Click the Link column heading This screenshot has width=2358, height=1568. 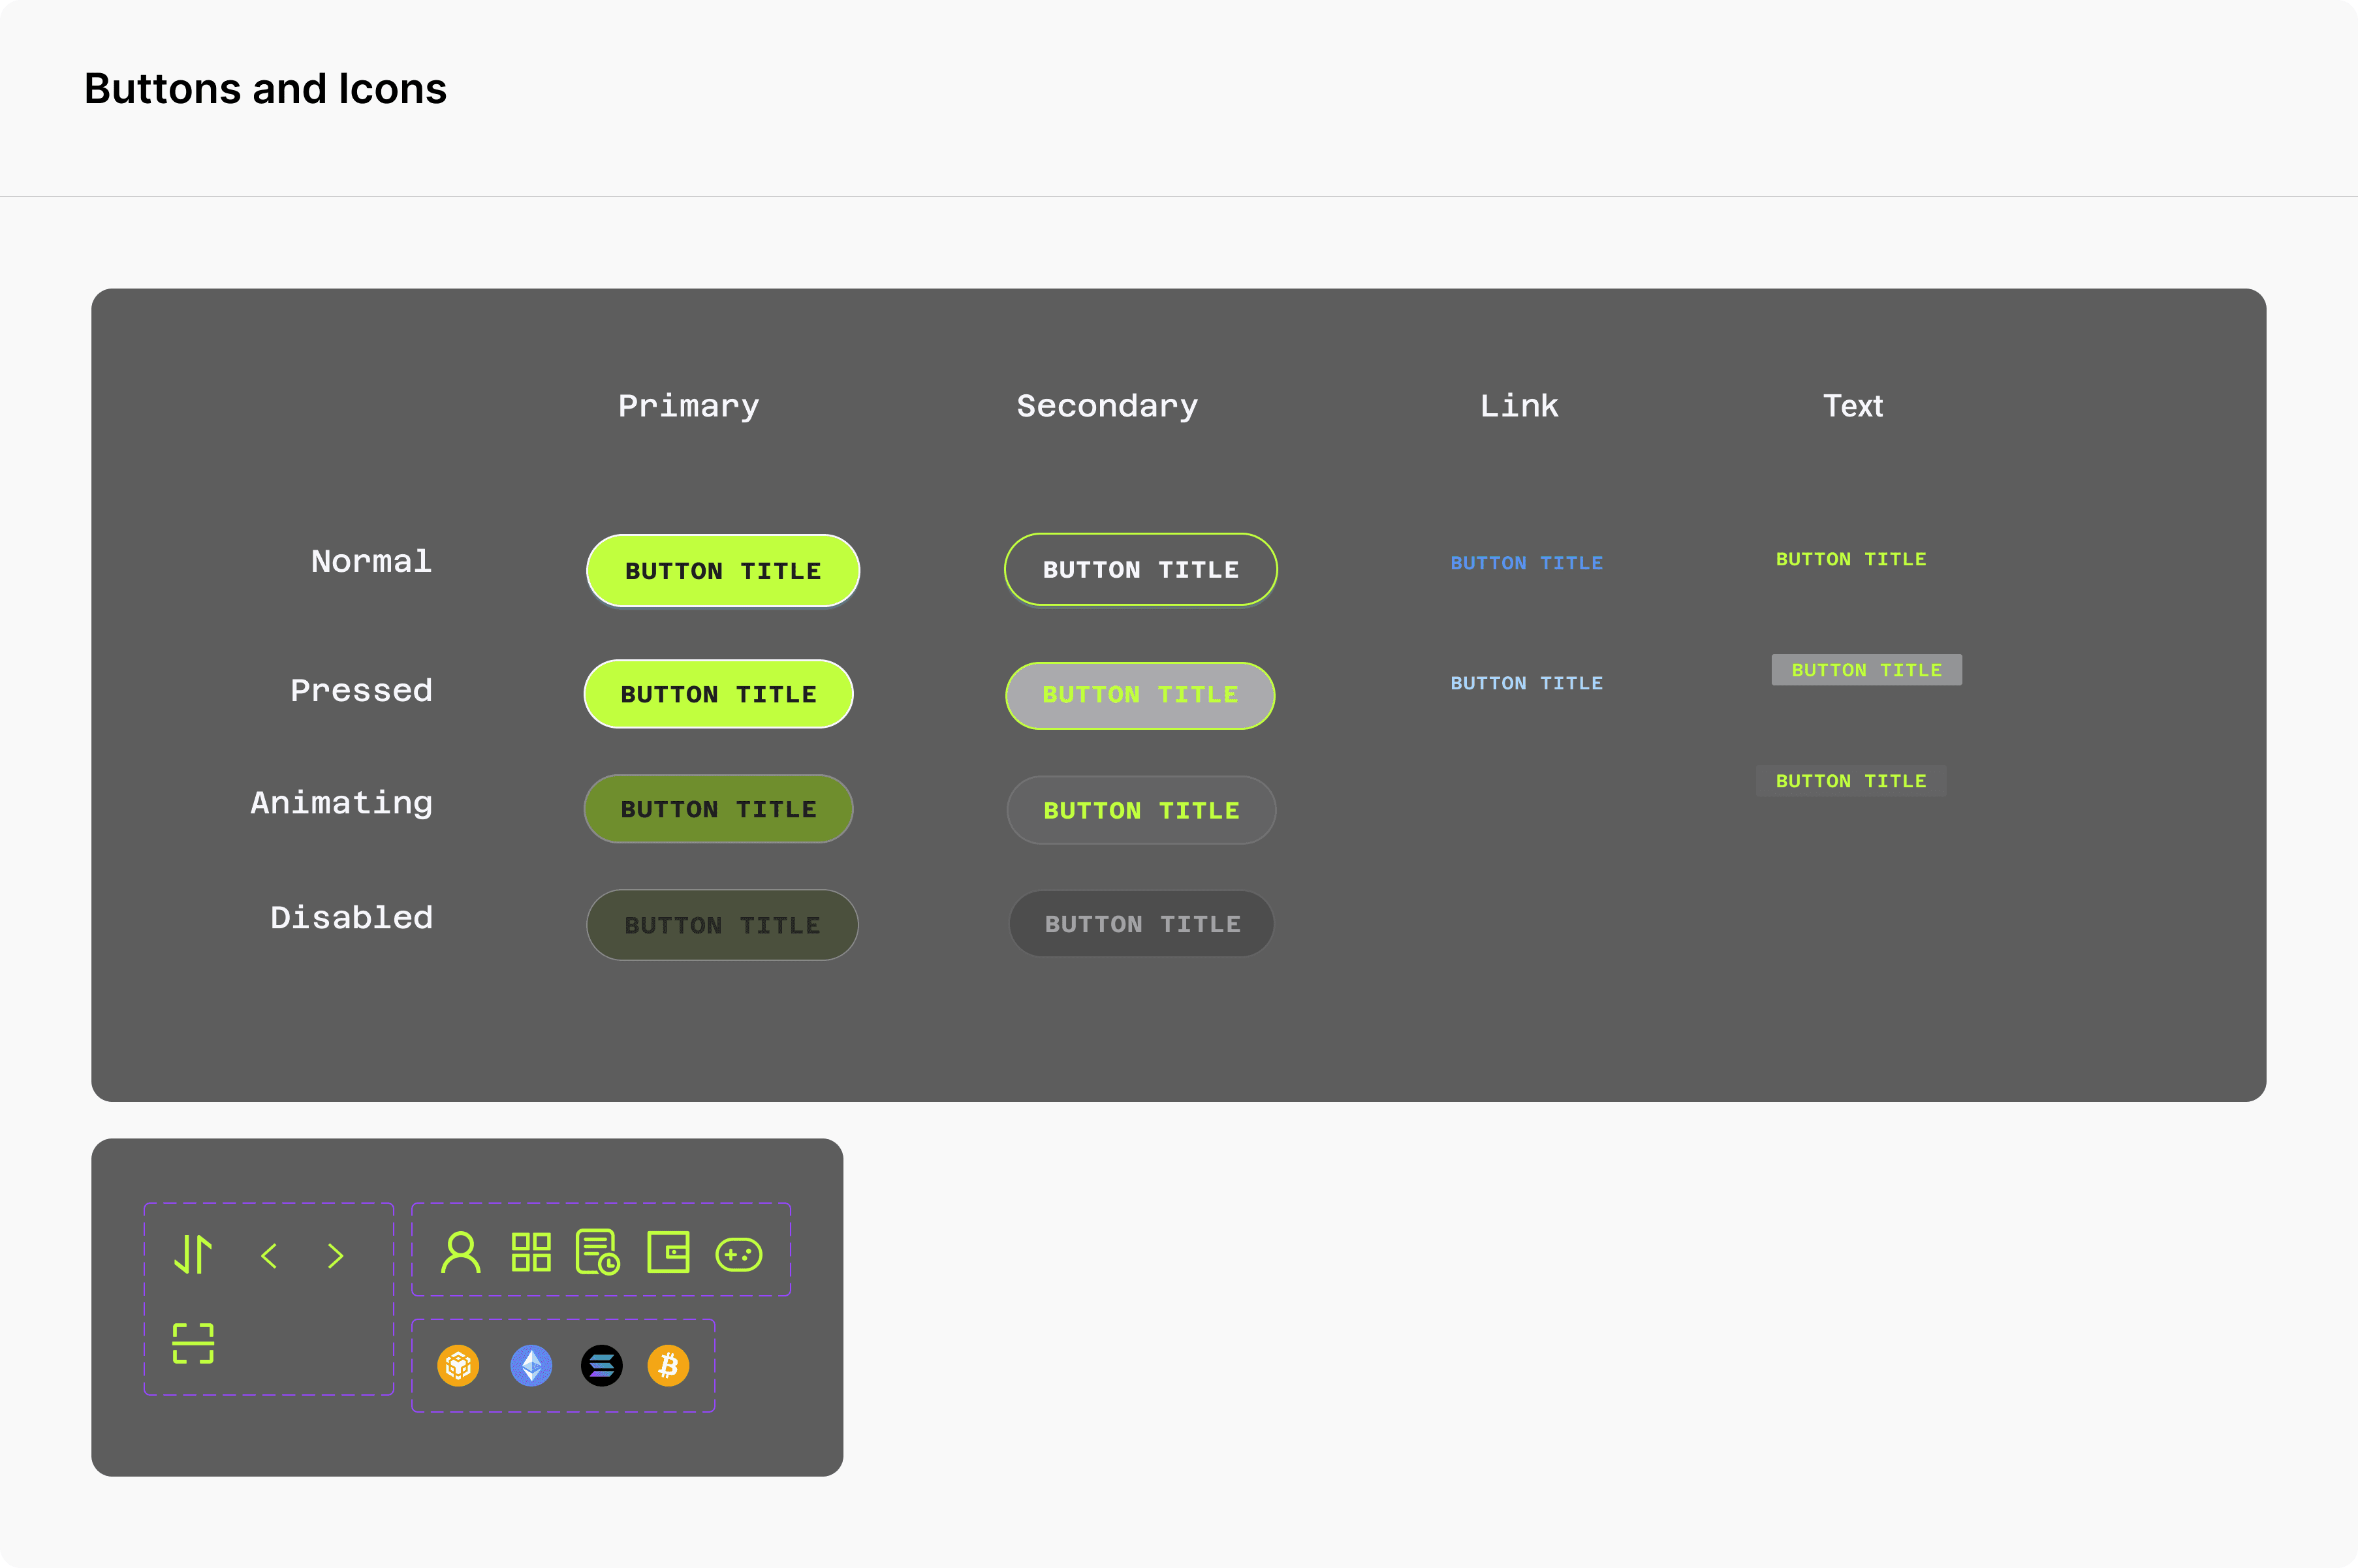(x=1519, y=406)
